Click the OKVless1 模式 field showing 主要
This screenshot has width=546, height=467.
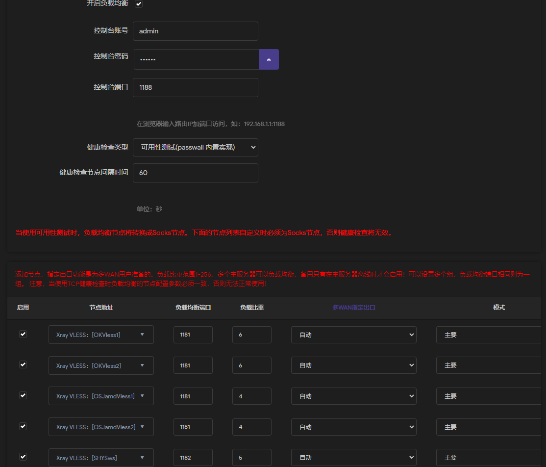point(490,334)
